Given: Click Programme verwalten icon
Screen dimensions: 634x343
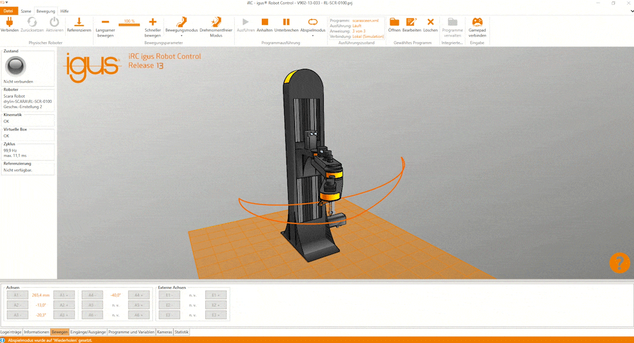Looking at the screenshot, I should point(453,22).
